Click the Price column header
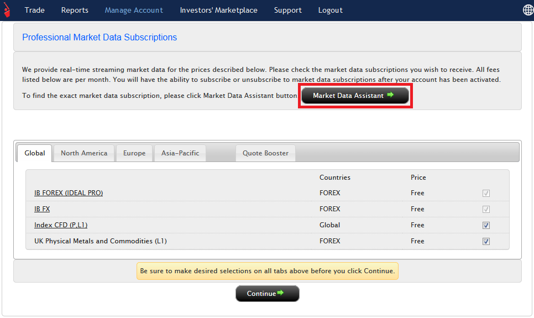This screenshot has width=534, height=318. (418, 177)
